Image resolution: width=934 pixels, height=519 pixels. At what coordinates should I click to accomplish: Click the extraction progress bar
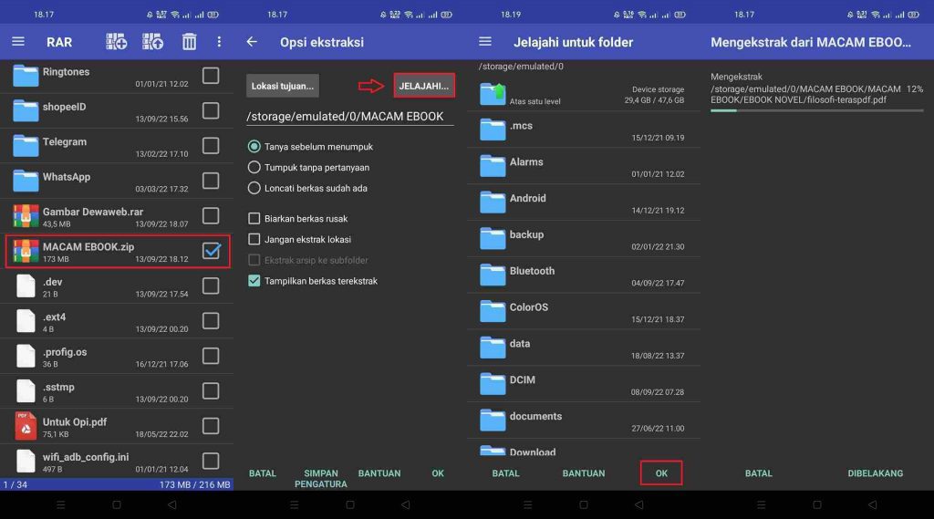(816, 110)
